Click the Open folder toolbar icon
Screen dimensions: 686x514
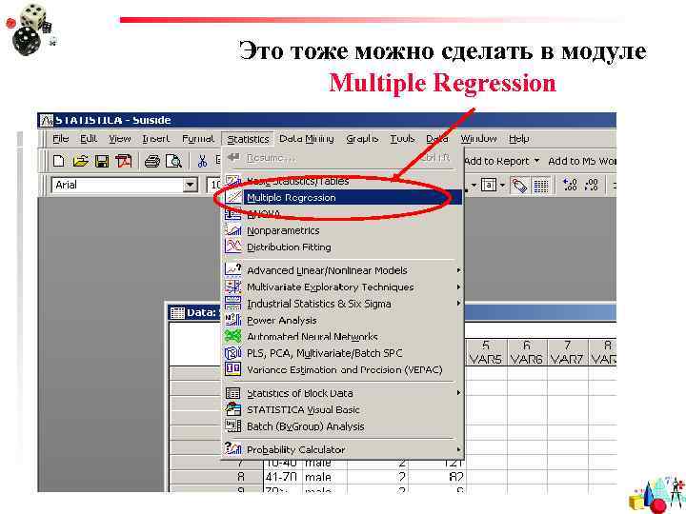80,161
